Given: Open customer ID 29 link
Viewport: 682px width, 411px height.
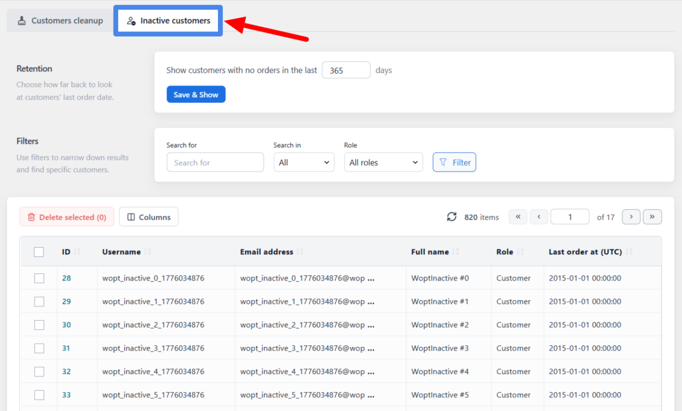Looking at the screenshot, I should click(x=66, y=302).
